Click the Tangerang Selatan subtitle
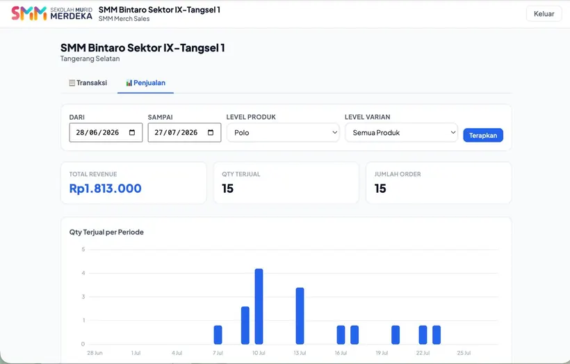570x364 pixels. [x=90, y=58]
